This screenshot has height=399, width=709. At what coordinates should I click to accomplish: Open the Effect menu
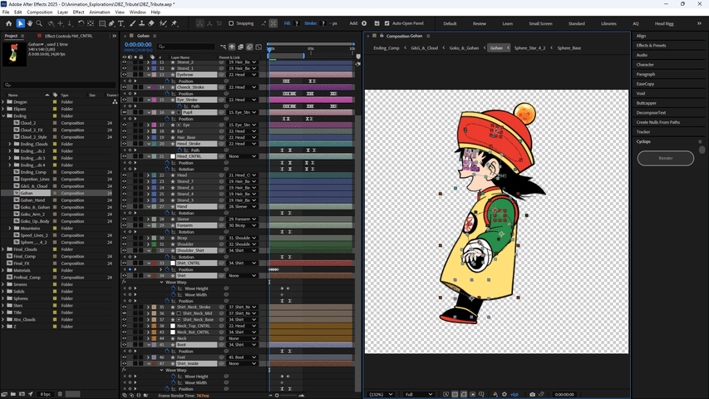click(78, 12)
